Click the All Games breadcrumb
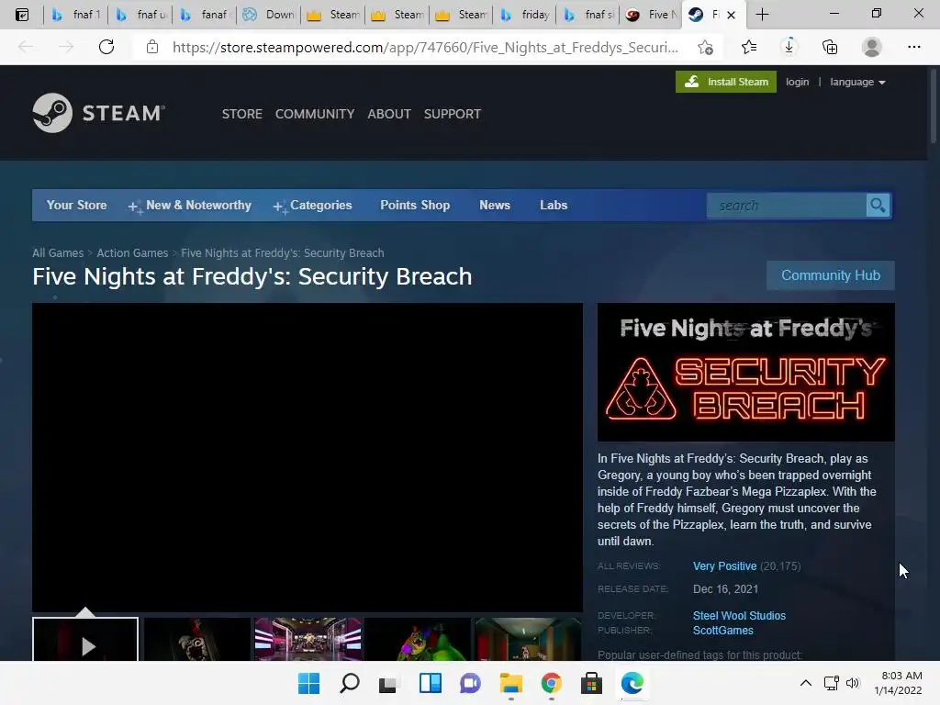The height and width of the screenshot is (705, 940). [x=58, y=253]
